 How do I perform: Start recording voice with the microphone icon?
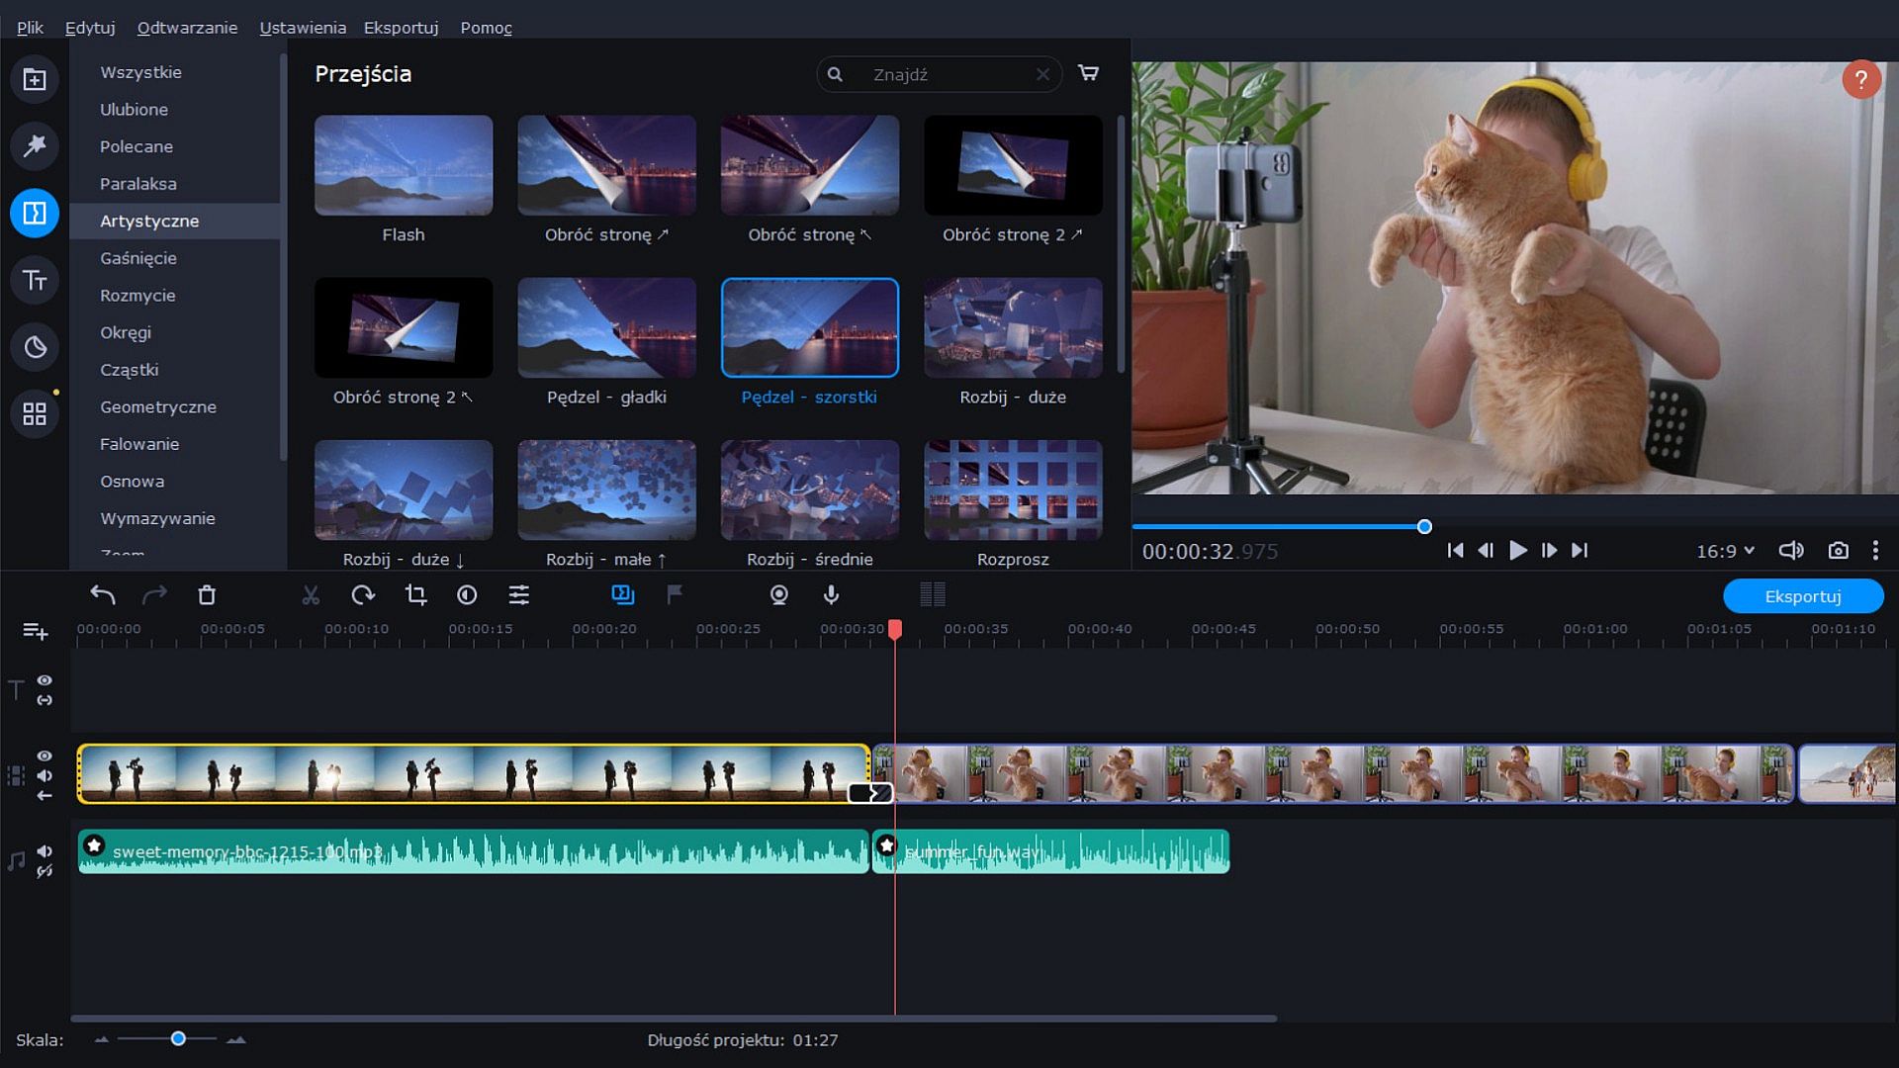pyautogui.click(x=831, y=595)
